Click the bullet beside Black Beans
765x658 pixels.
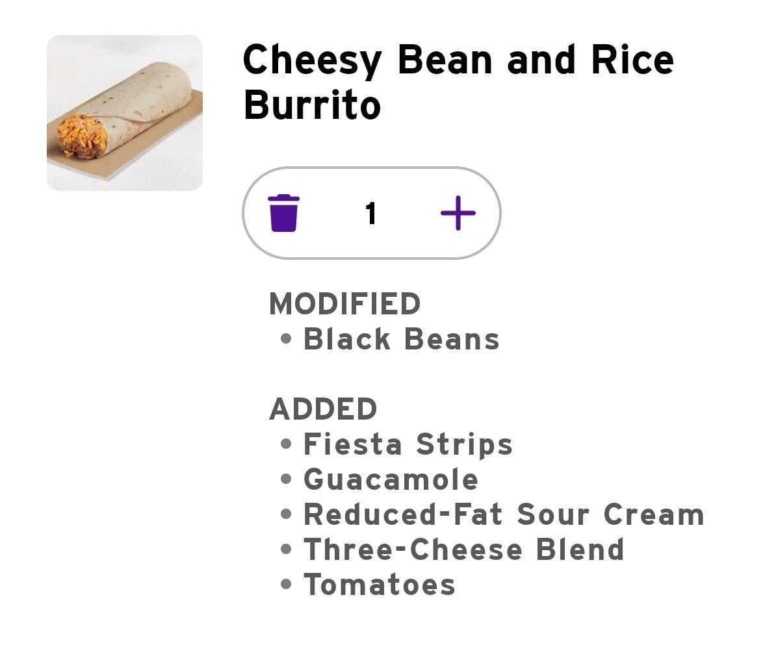[286, 339]
